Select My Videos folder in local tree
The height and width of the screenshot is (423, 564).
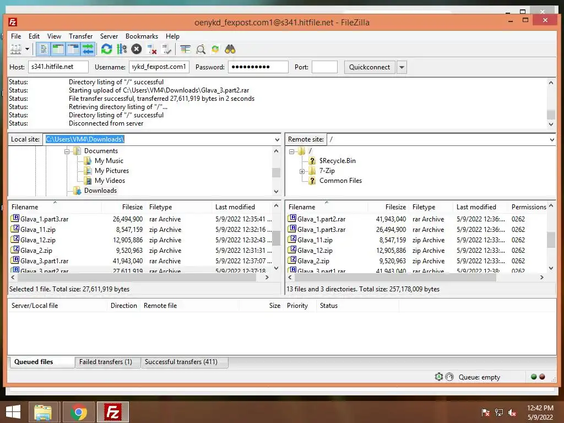click(x=110, y=181)
